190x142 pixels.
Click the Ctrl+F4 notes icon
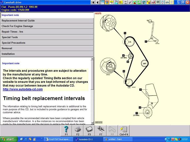pyautogui.click(x=124, y=130)
